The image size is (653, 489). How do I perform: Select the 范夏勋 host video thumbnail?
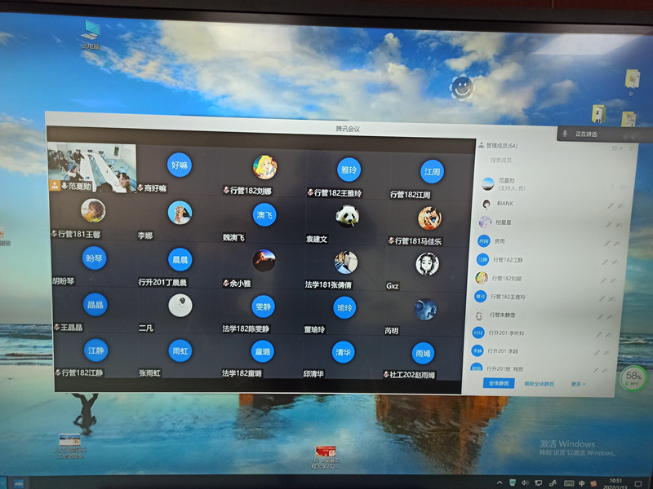(91, 167)
